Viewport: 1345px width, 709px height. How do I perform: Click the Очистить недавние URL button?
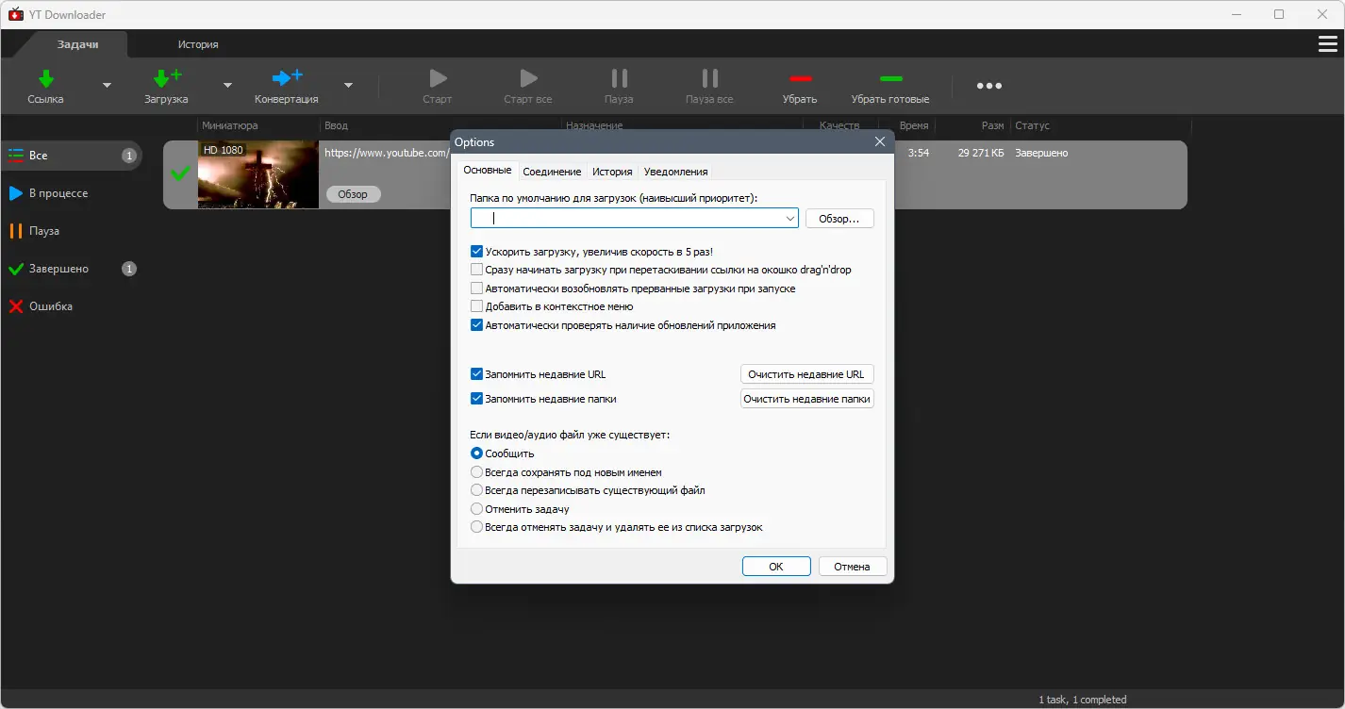pyautogui.click(x=806, y=373)
